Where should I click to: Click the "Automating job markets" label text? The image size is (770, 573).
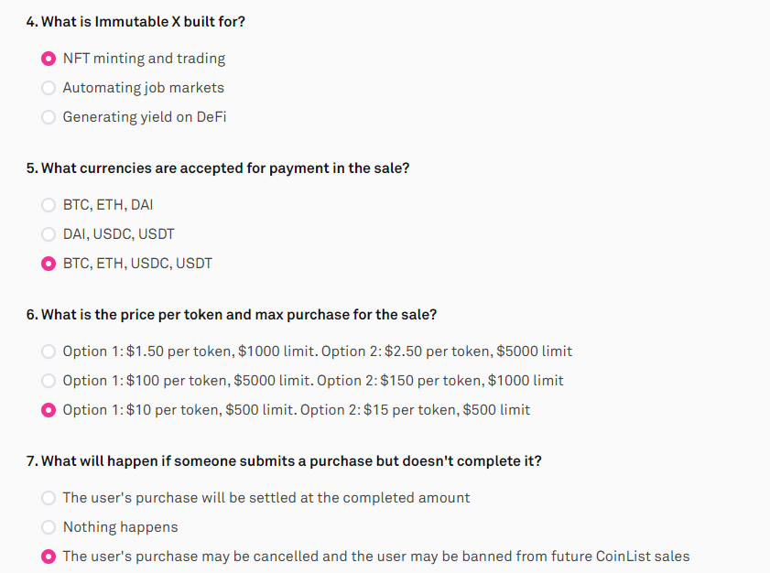(144, 88)
